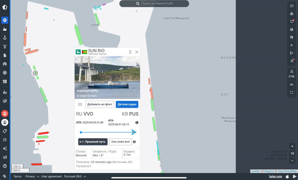This screenshot has width=298, height=180.
Task: Toggle fullscreen map view icon
Action: tap(291, 92)
